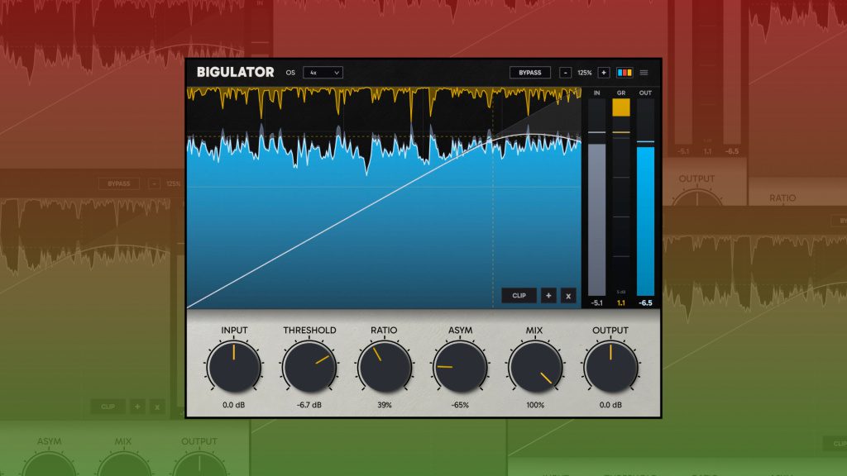The width and height of the screenshot is (847, 476).
Task: Click the ASYM knob
Action: 460,367
